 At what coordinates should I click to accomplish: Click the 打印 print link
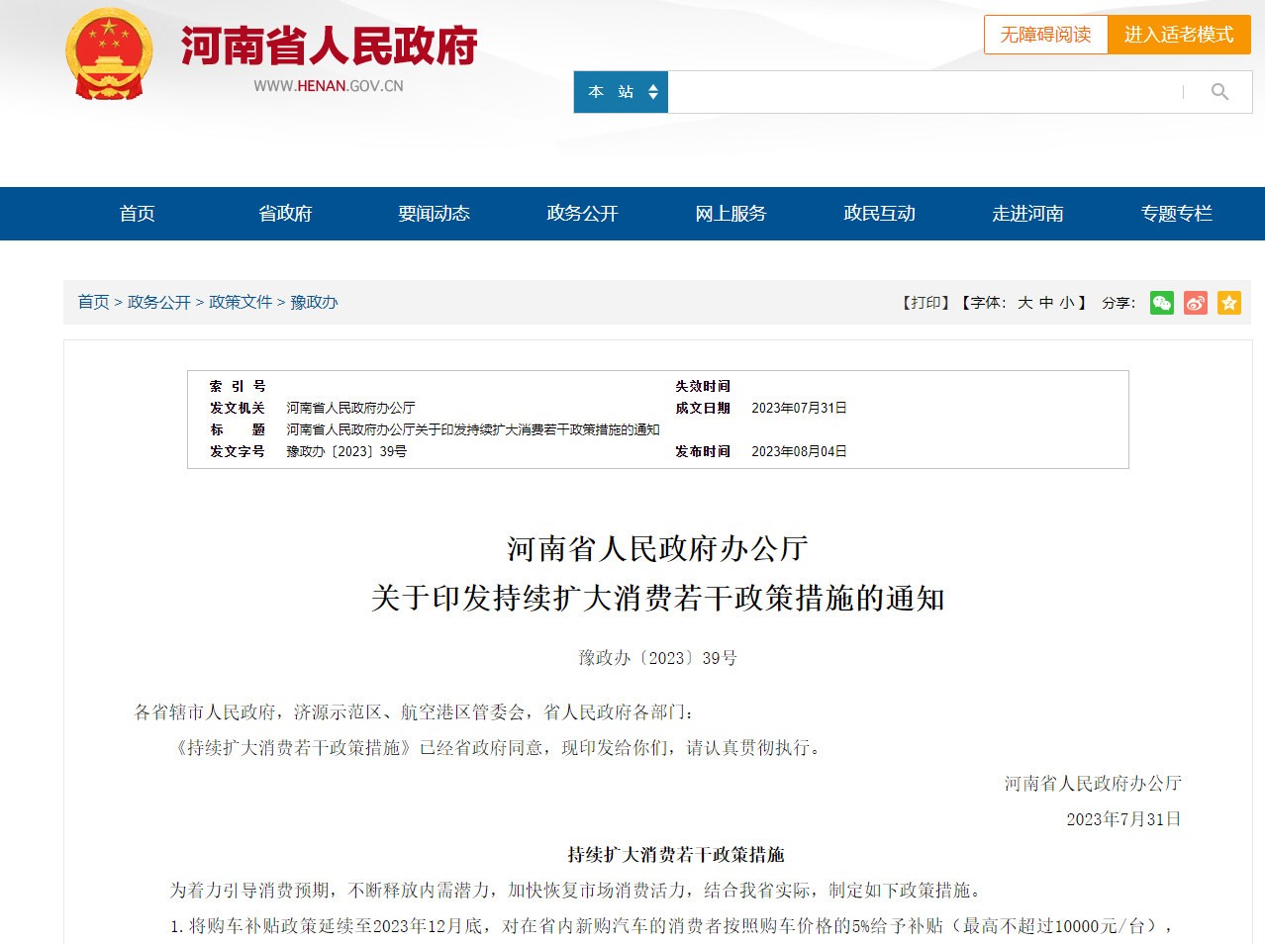(925, 303)
